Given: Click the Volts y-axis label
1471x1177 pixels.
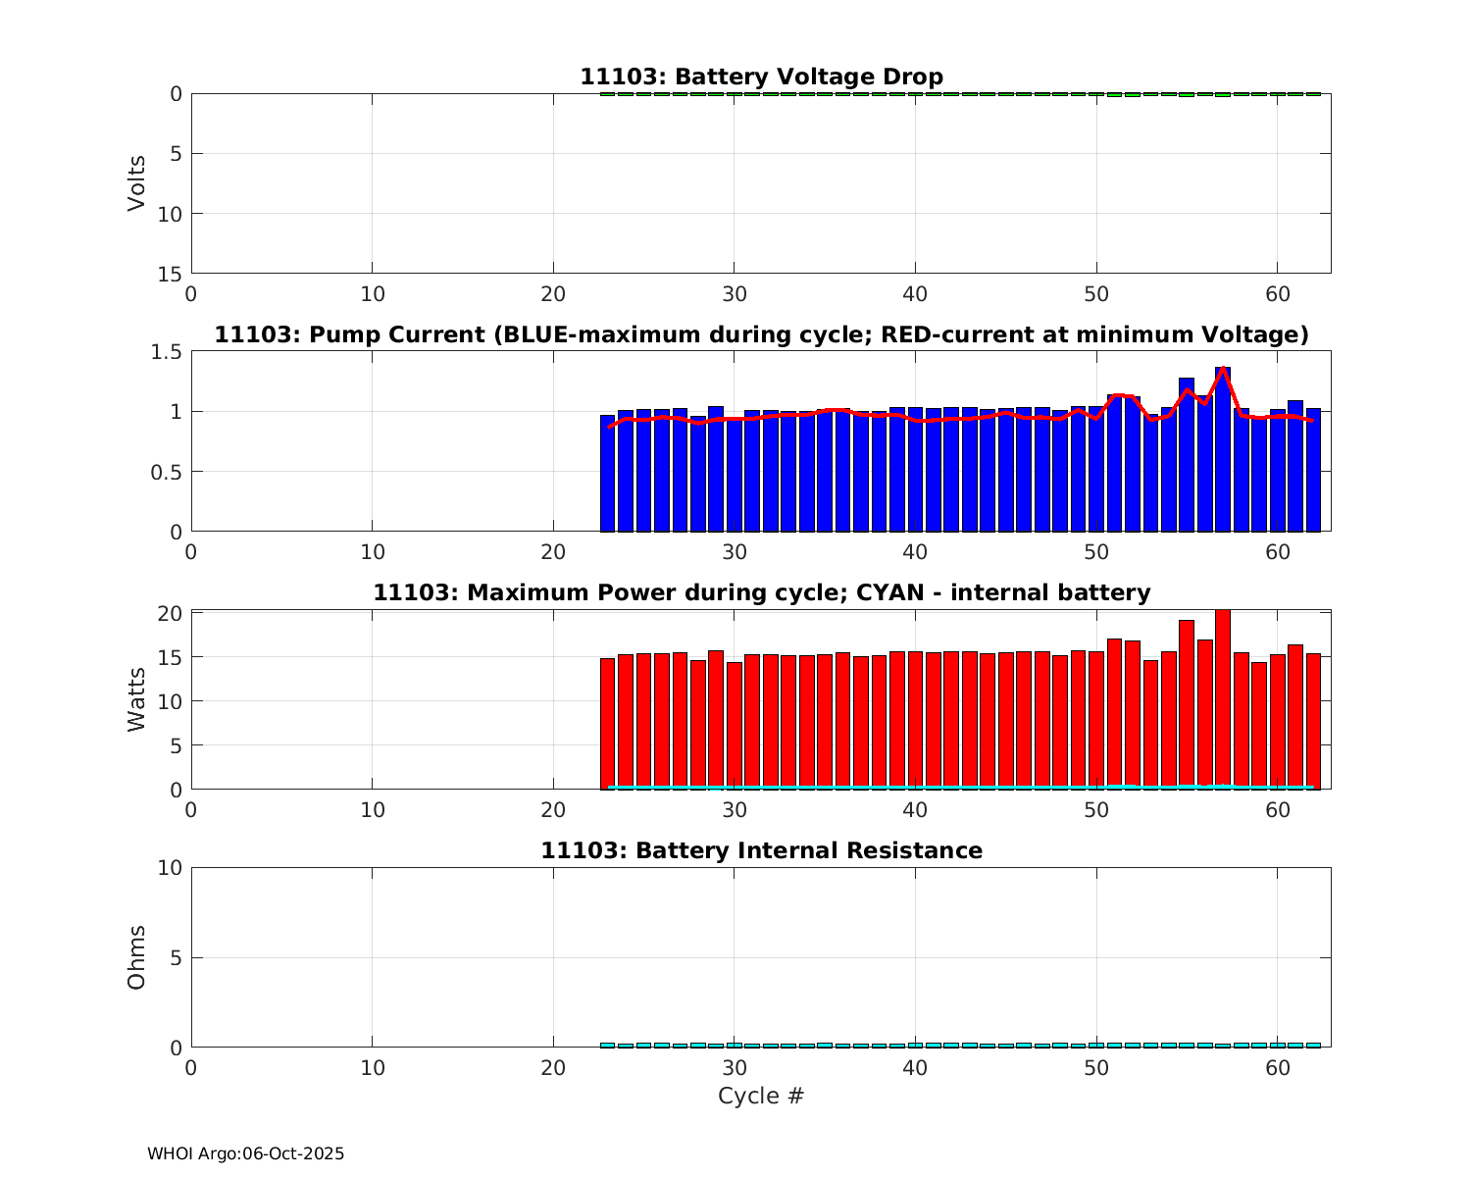Looking at the screenshot, I should 136,183.
